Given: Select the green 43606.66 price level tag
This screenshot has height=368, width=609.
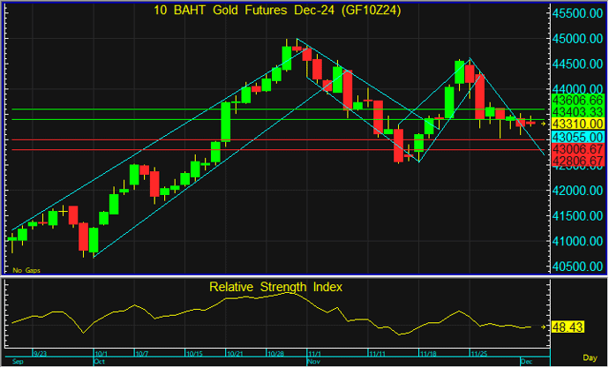Looking at the screenshot, I should tap(576, 102).
